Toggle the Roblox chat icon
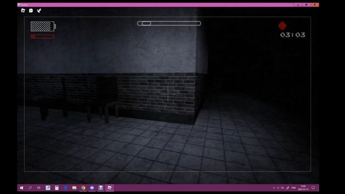This screenshot has height=194, width=345. (x=31, y=11)
